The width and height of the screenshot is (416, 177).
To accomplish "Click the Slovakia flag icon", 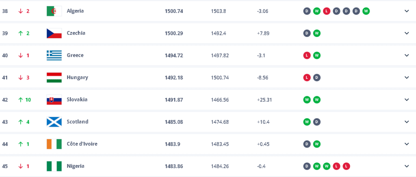I will pos(54,99).
